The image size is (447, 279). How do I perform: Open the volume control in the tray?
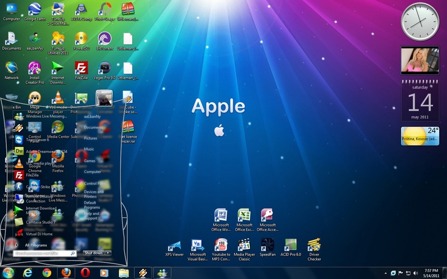click(x=416, y=273)
